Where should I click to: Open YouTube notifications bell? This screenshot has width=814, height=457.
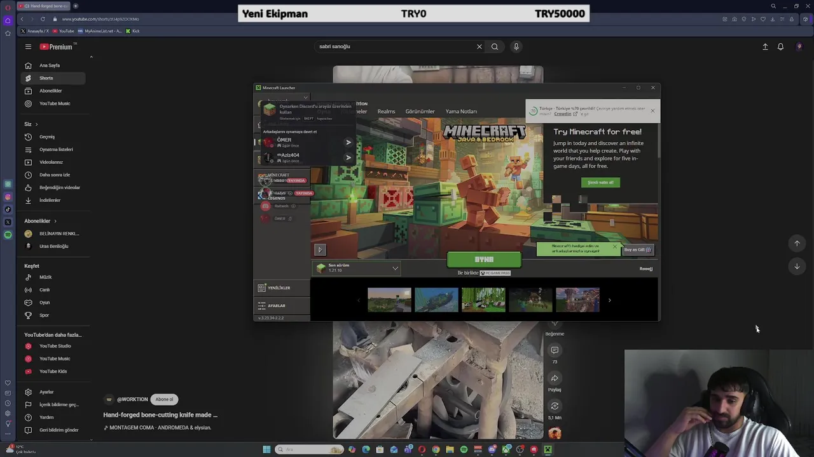(780, 46)
